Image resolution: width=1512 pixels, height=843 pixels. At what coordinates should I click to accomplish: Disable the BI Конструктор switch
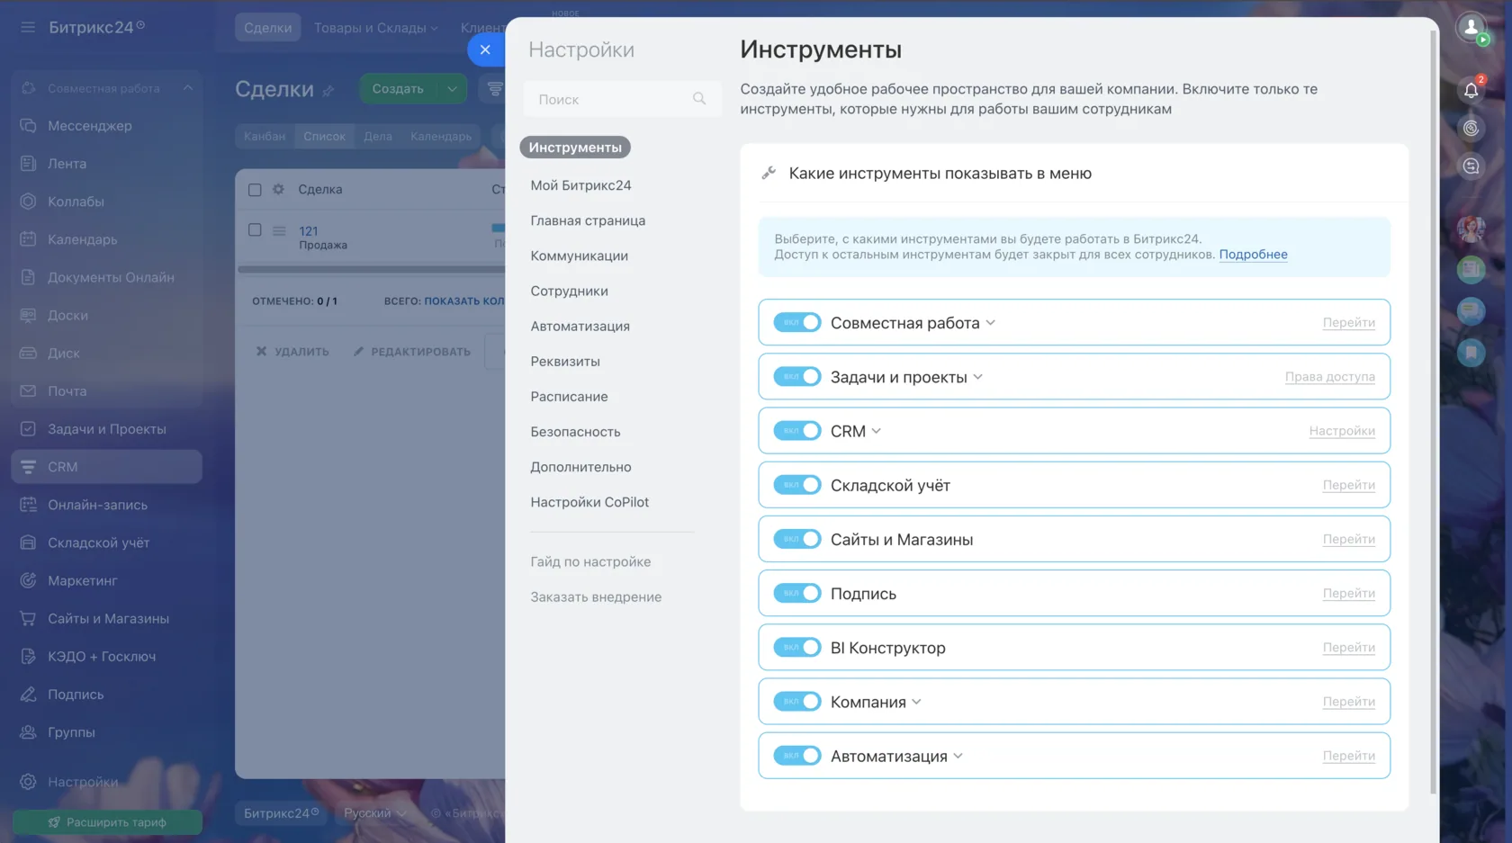tap(797, 647)
